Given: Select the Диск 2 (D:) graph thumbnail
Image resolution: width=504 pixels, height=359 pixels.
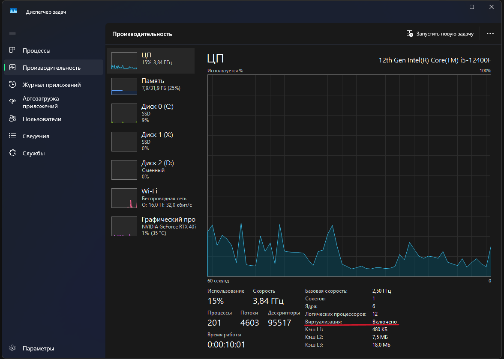Looking at the screenshot, I should pos(124,170).
